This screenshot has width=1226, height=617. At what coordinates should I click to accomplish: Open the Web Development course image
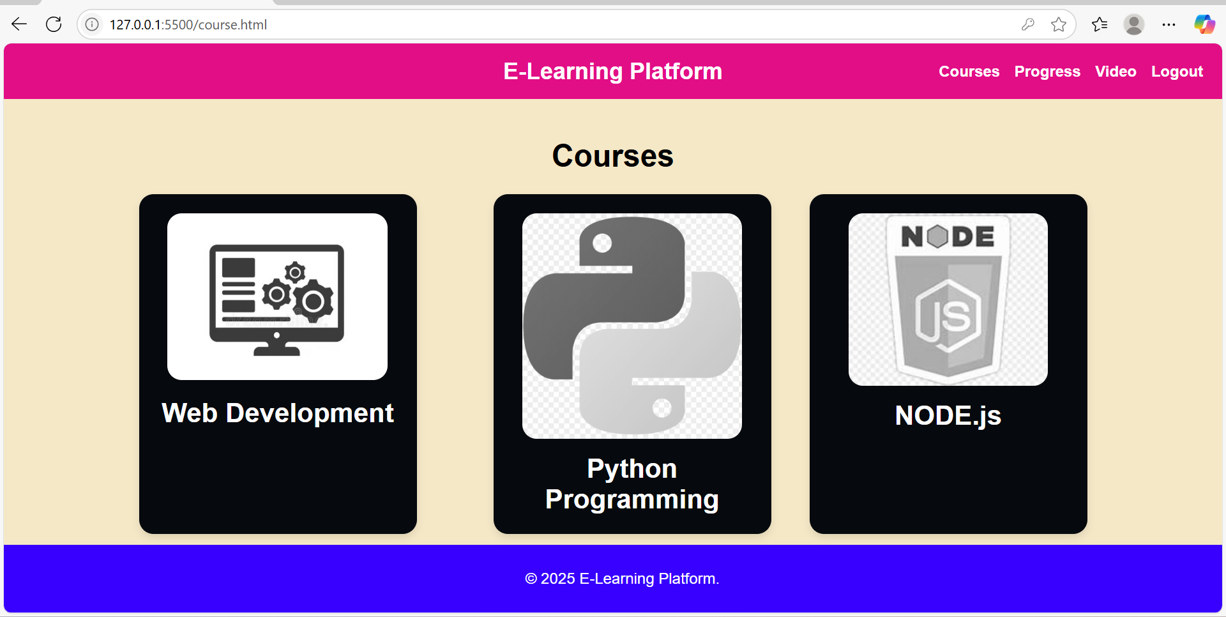point(277,296)
